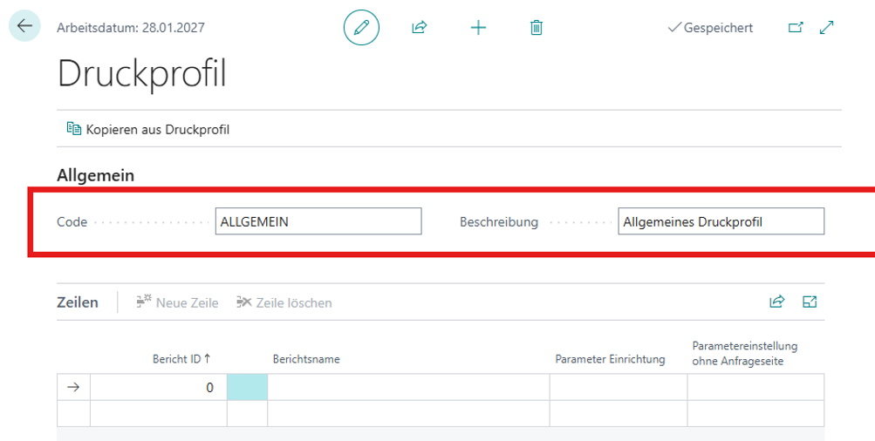
Task: Click Kopieren aus Druckprofil action
Action: pyautogui.click(x=148, y=130)
